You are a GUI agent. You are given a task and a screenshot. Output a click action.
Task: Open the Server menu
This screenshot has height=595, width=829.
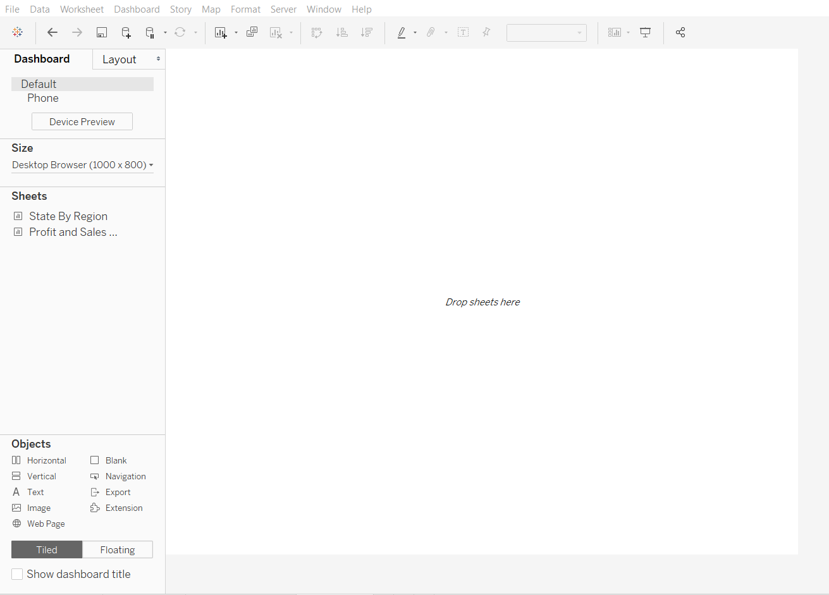point(283,9)
